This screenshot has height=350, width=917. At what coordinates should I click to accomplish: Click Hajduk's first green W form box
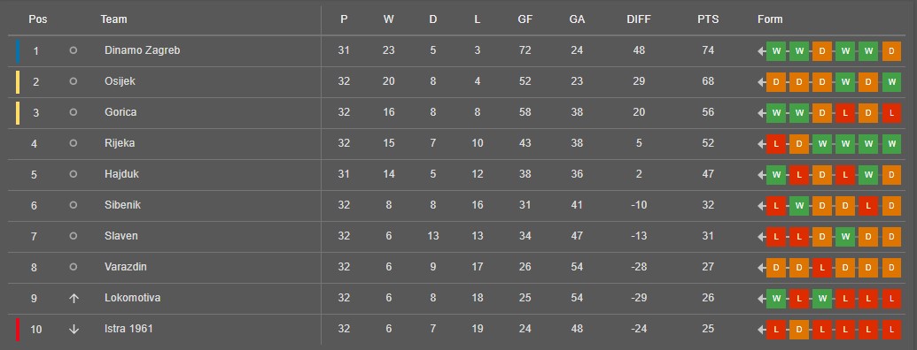[x=776, y=174]
